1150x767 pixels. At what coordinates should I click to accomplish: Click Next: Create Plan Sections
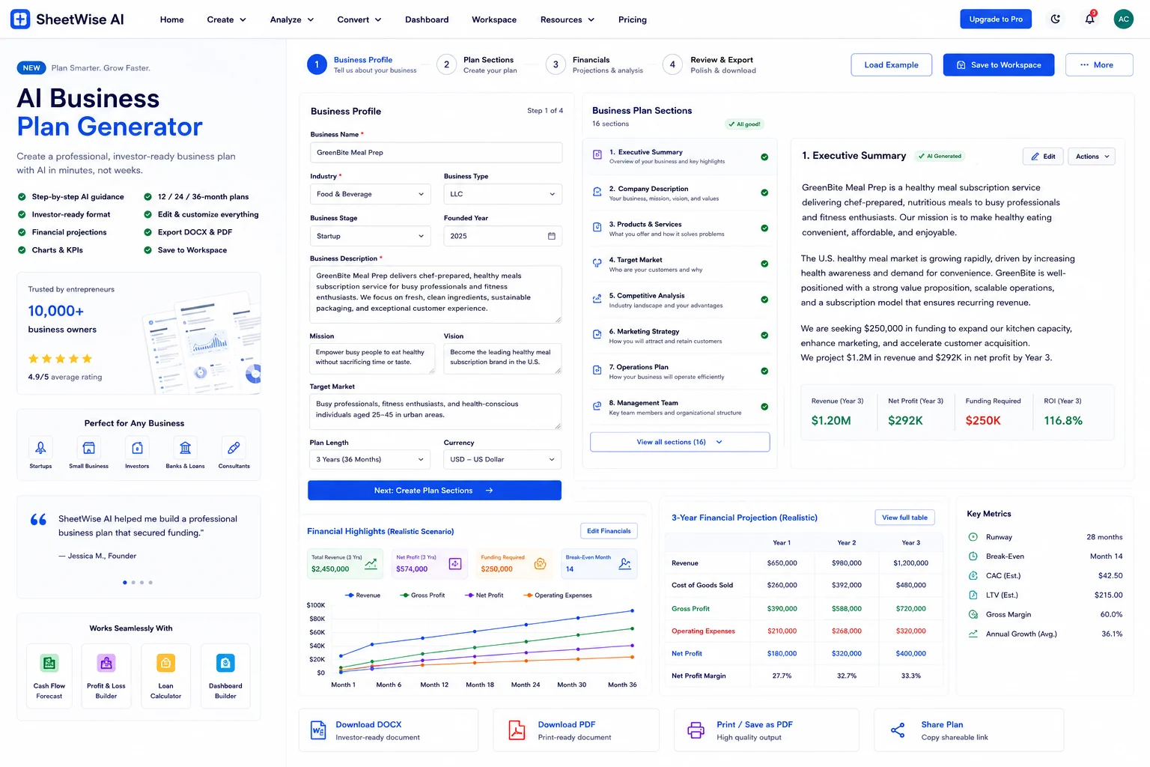click(x=434, y=491)
